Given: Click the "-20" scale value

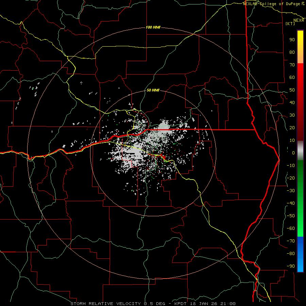Looking at the screenshot, I should point(291,178).
